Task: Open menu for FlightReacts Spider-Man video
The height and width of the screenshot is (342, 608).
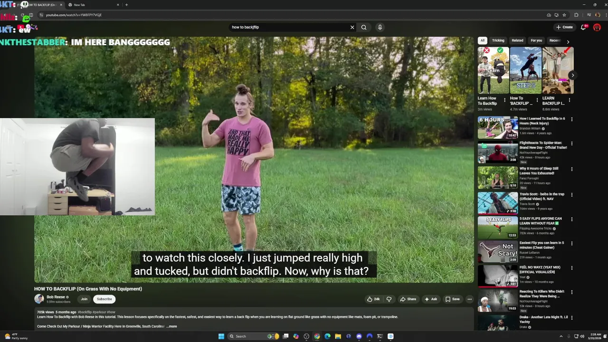Action: (x=572, y=143)
